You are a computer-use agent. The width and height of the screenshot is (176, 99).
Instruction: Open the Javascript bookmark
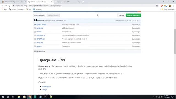(x=37, y=9)
